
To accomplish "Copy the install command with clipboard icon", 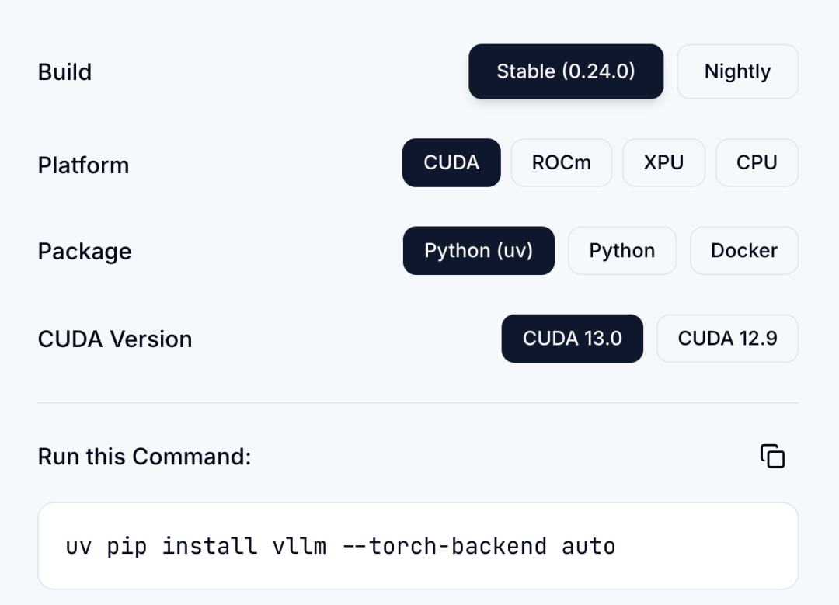I will pos(773,457).
